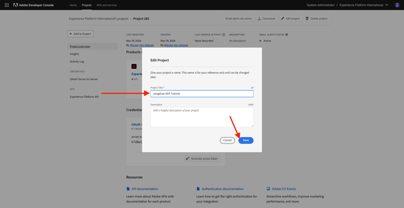
Task: Click the 'System Administrator' role text
Action: [x=321, y=5]
